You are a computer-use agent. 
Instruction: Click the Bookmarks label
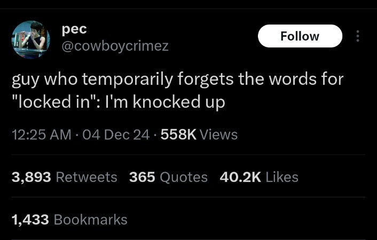click(x=91, y=219)
